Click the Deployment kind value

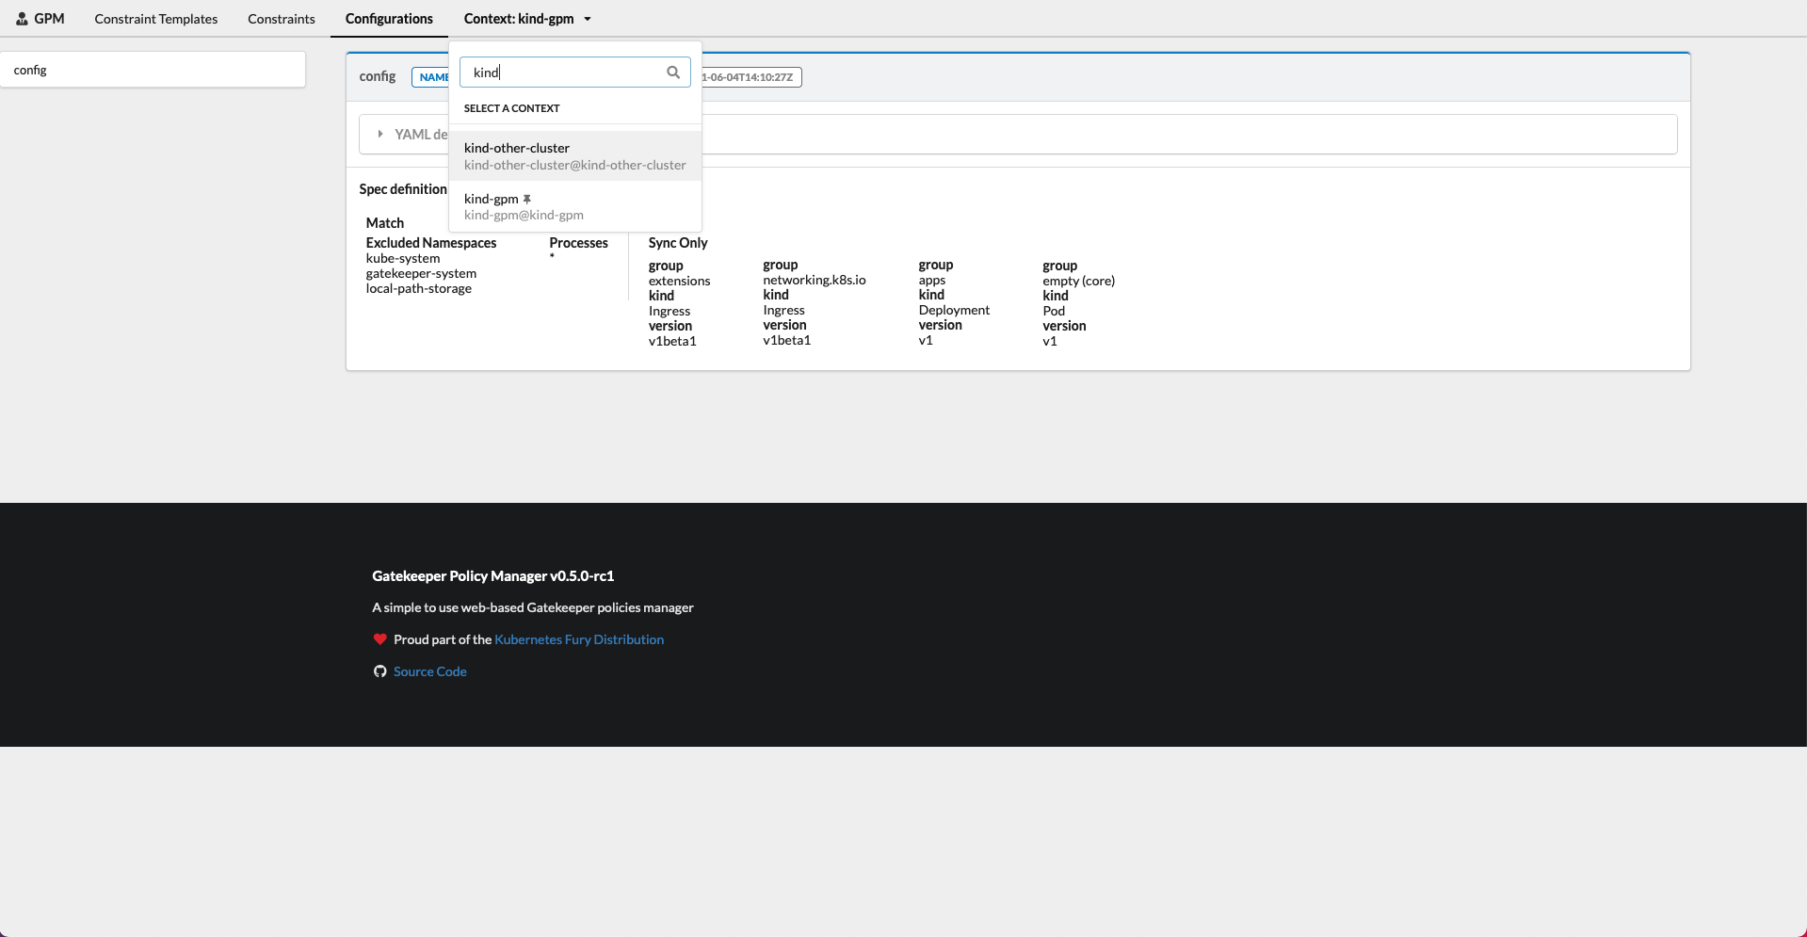[954, 310]
